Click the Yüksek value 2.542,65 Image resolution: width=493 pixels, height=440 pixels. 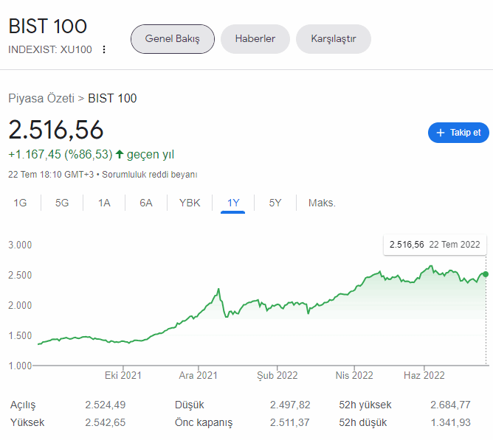coord(106,422)
